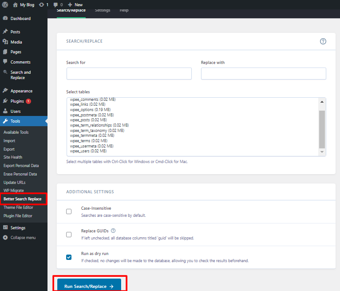Click the Replace GUIDs help icon
This screenshot has width=340, height=291.
113,231
